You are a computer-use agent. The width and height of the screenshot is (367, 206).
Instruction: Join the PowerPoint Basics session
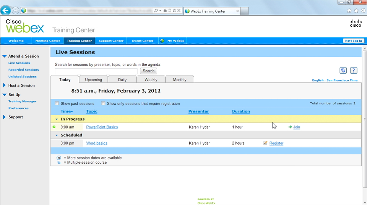[297, 127]
